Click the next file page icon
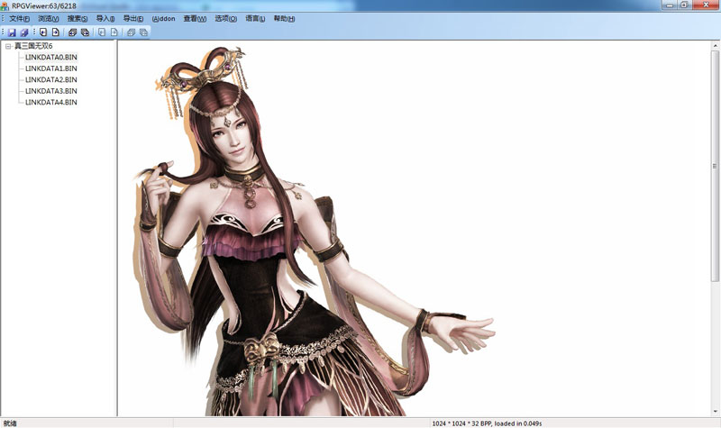The image size is (721, 428). coord(55,32)
